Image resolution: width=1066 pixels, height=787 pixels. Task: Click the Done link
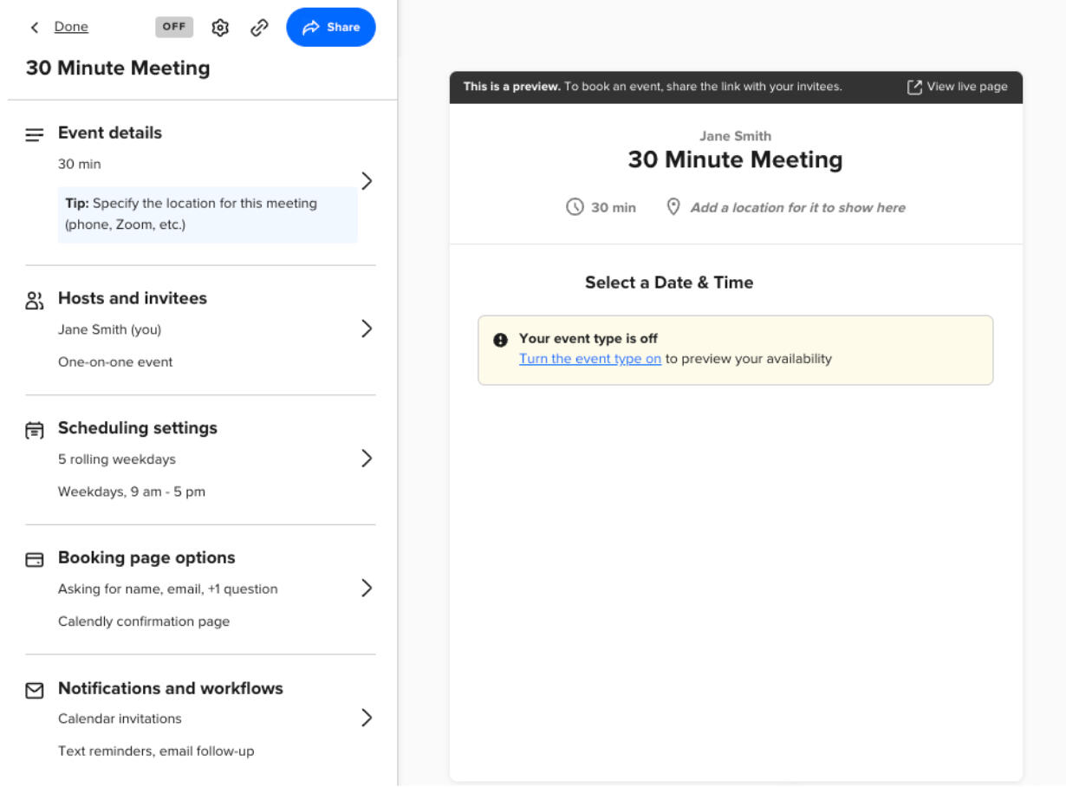tap(71, 27)
